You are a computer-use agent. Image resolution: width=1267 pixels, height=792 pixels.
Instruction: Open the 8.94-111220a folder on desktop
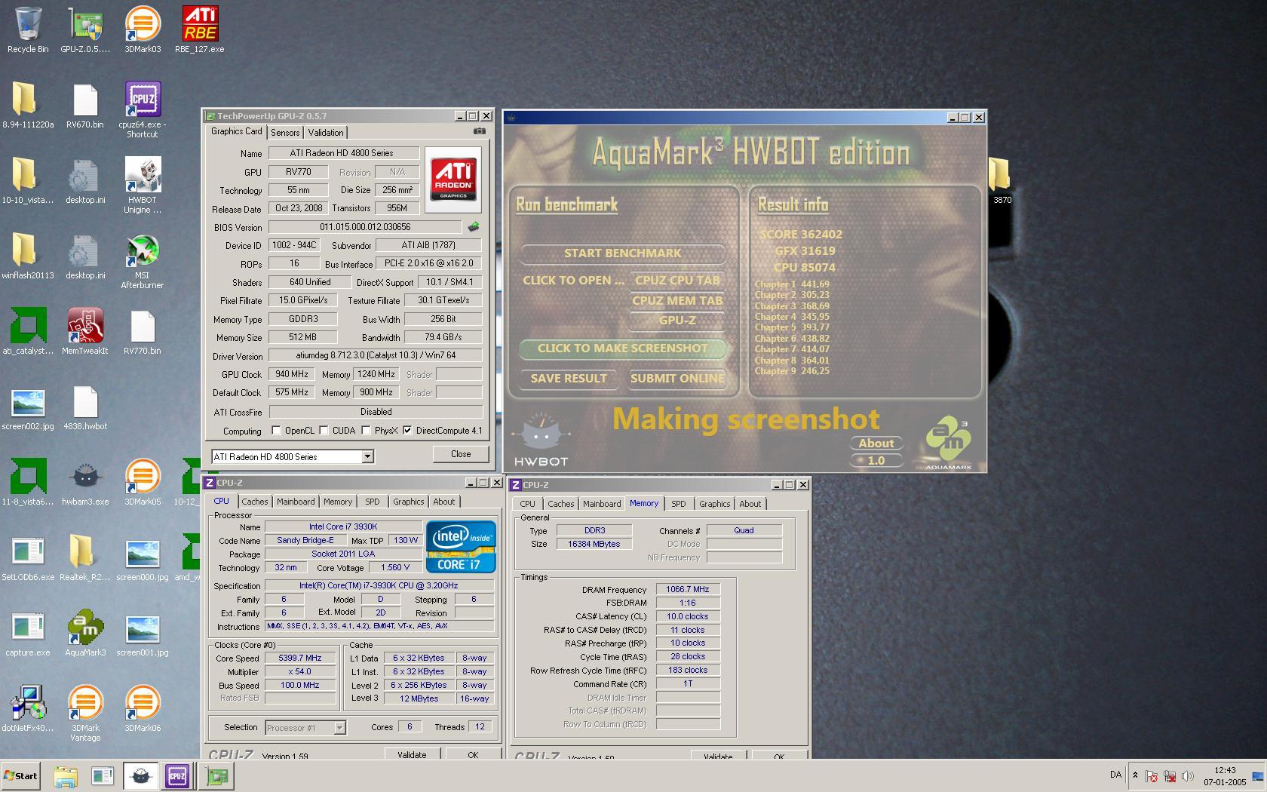point(28,106)
